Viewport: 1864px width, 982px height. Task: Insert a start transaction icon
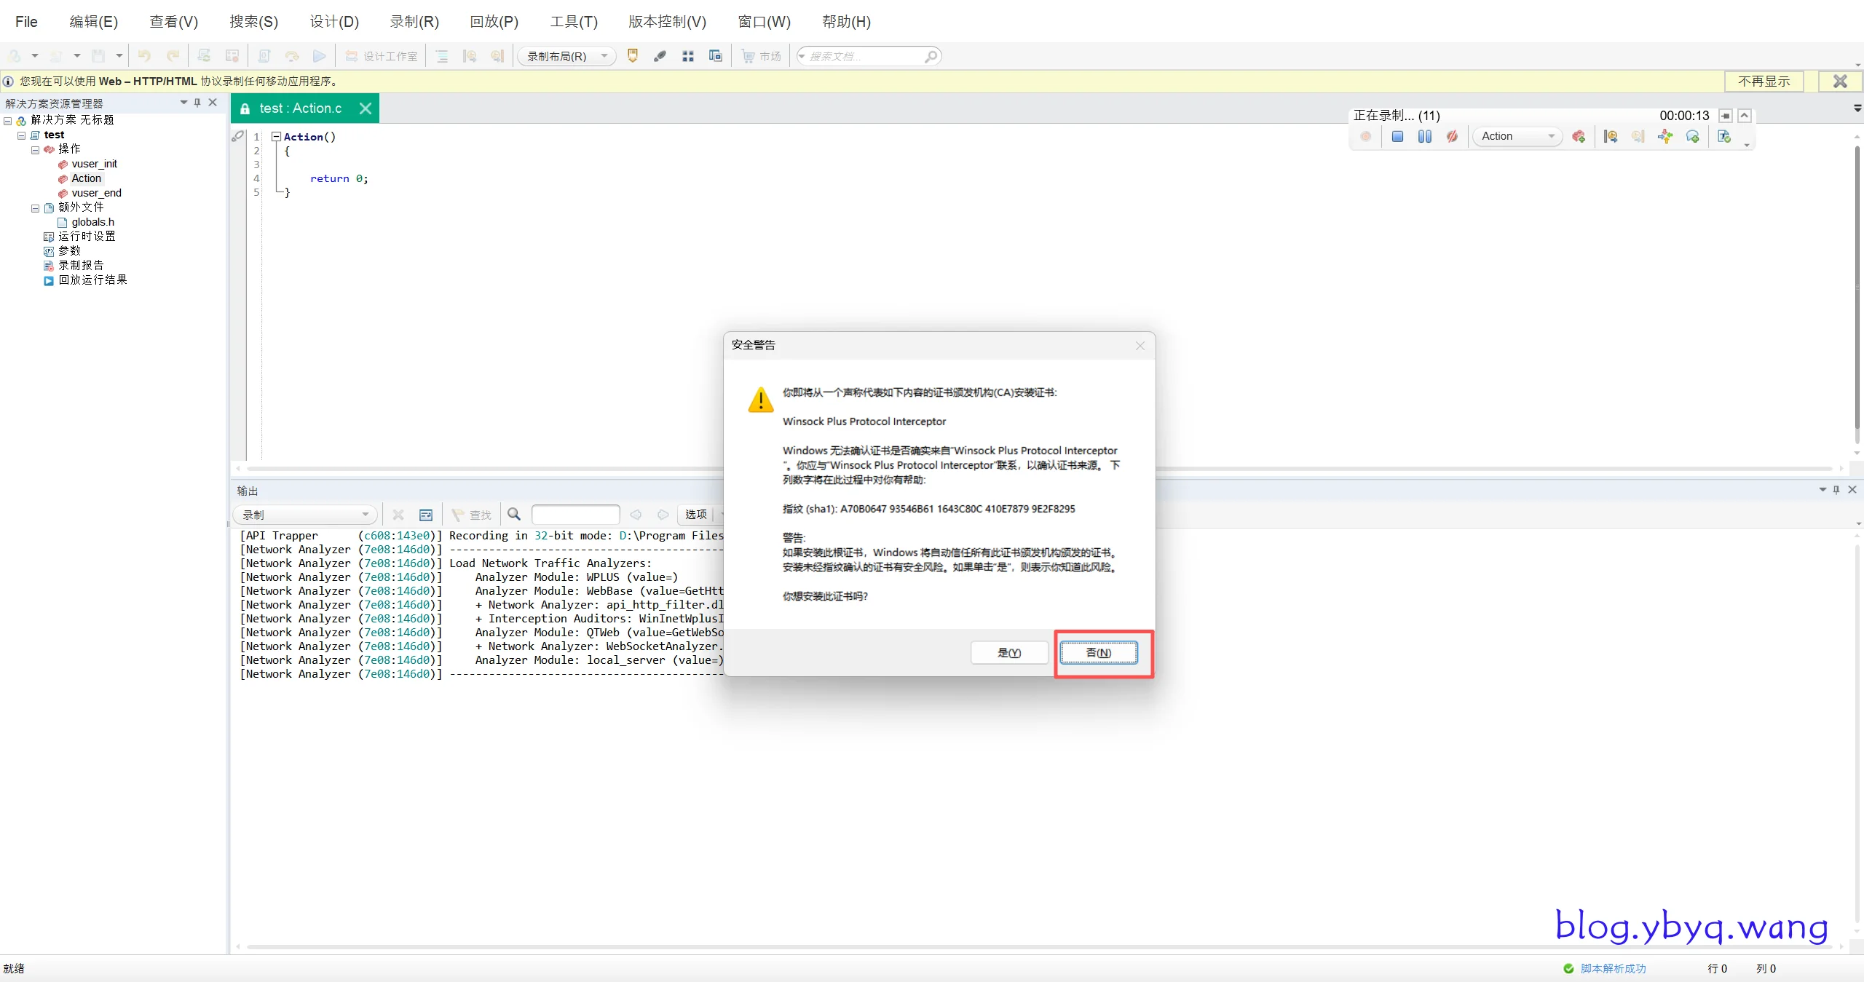(1611, 137)
